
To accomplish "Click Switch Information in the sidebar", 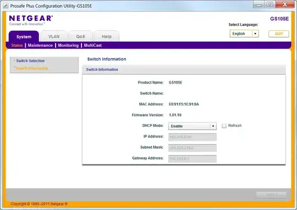I will pyautogui.click(x=32, y=68).
